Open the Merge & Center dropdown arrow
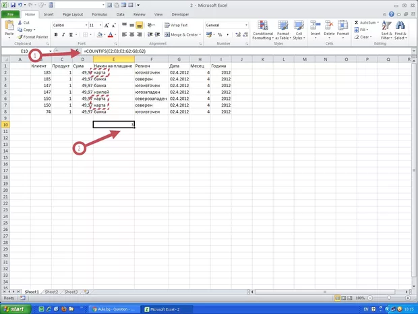 (x=200, y=34)
